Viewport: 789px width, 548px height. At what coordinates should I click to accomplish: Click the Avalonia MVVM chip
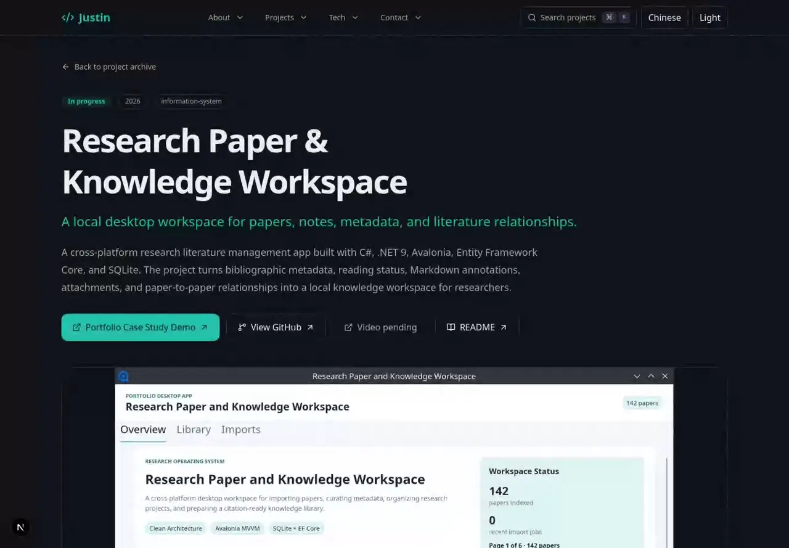237,528
